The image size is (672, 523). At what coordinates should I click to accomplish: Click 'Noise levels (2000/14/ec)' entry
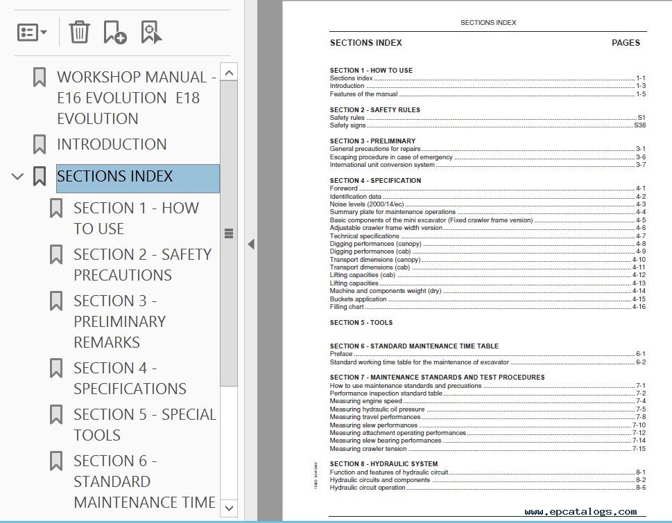coord(488,204)
